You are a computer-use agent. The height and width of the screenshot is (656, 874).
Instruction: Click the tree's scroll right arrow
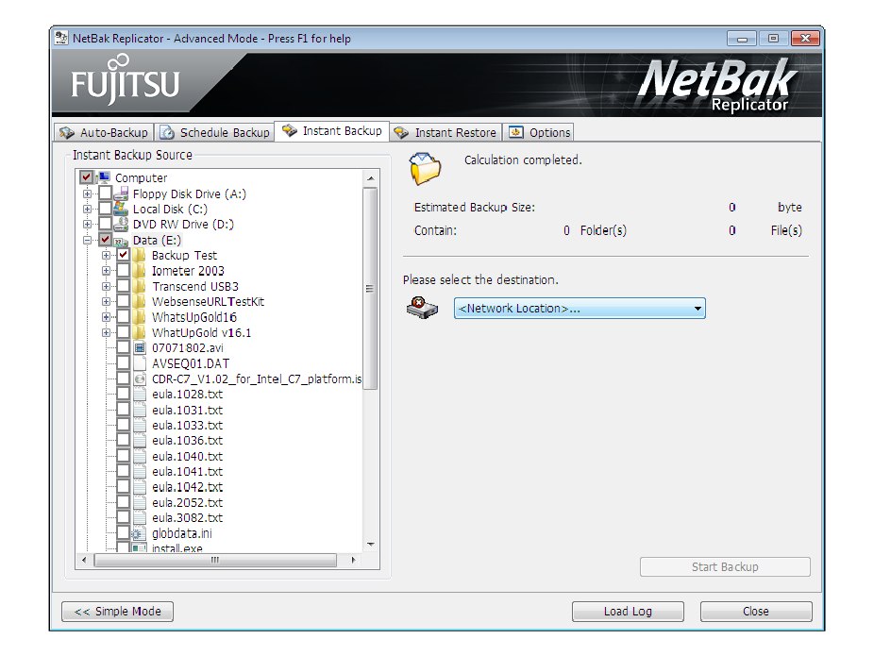click(353, 560)
